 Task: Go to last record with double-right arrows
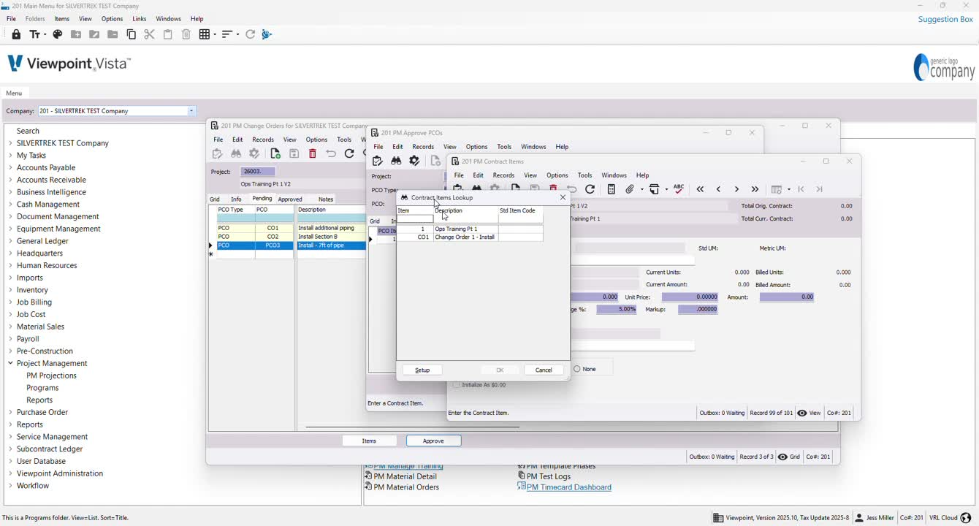(755, 189)
